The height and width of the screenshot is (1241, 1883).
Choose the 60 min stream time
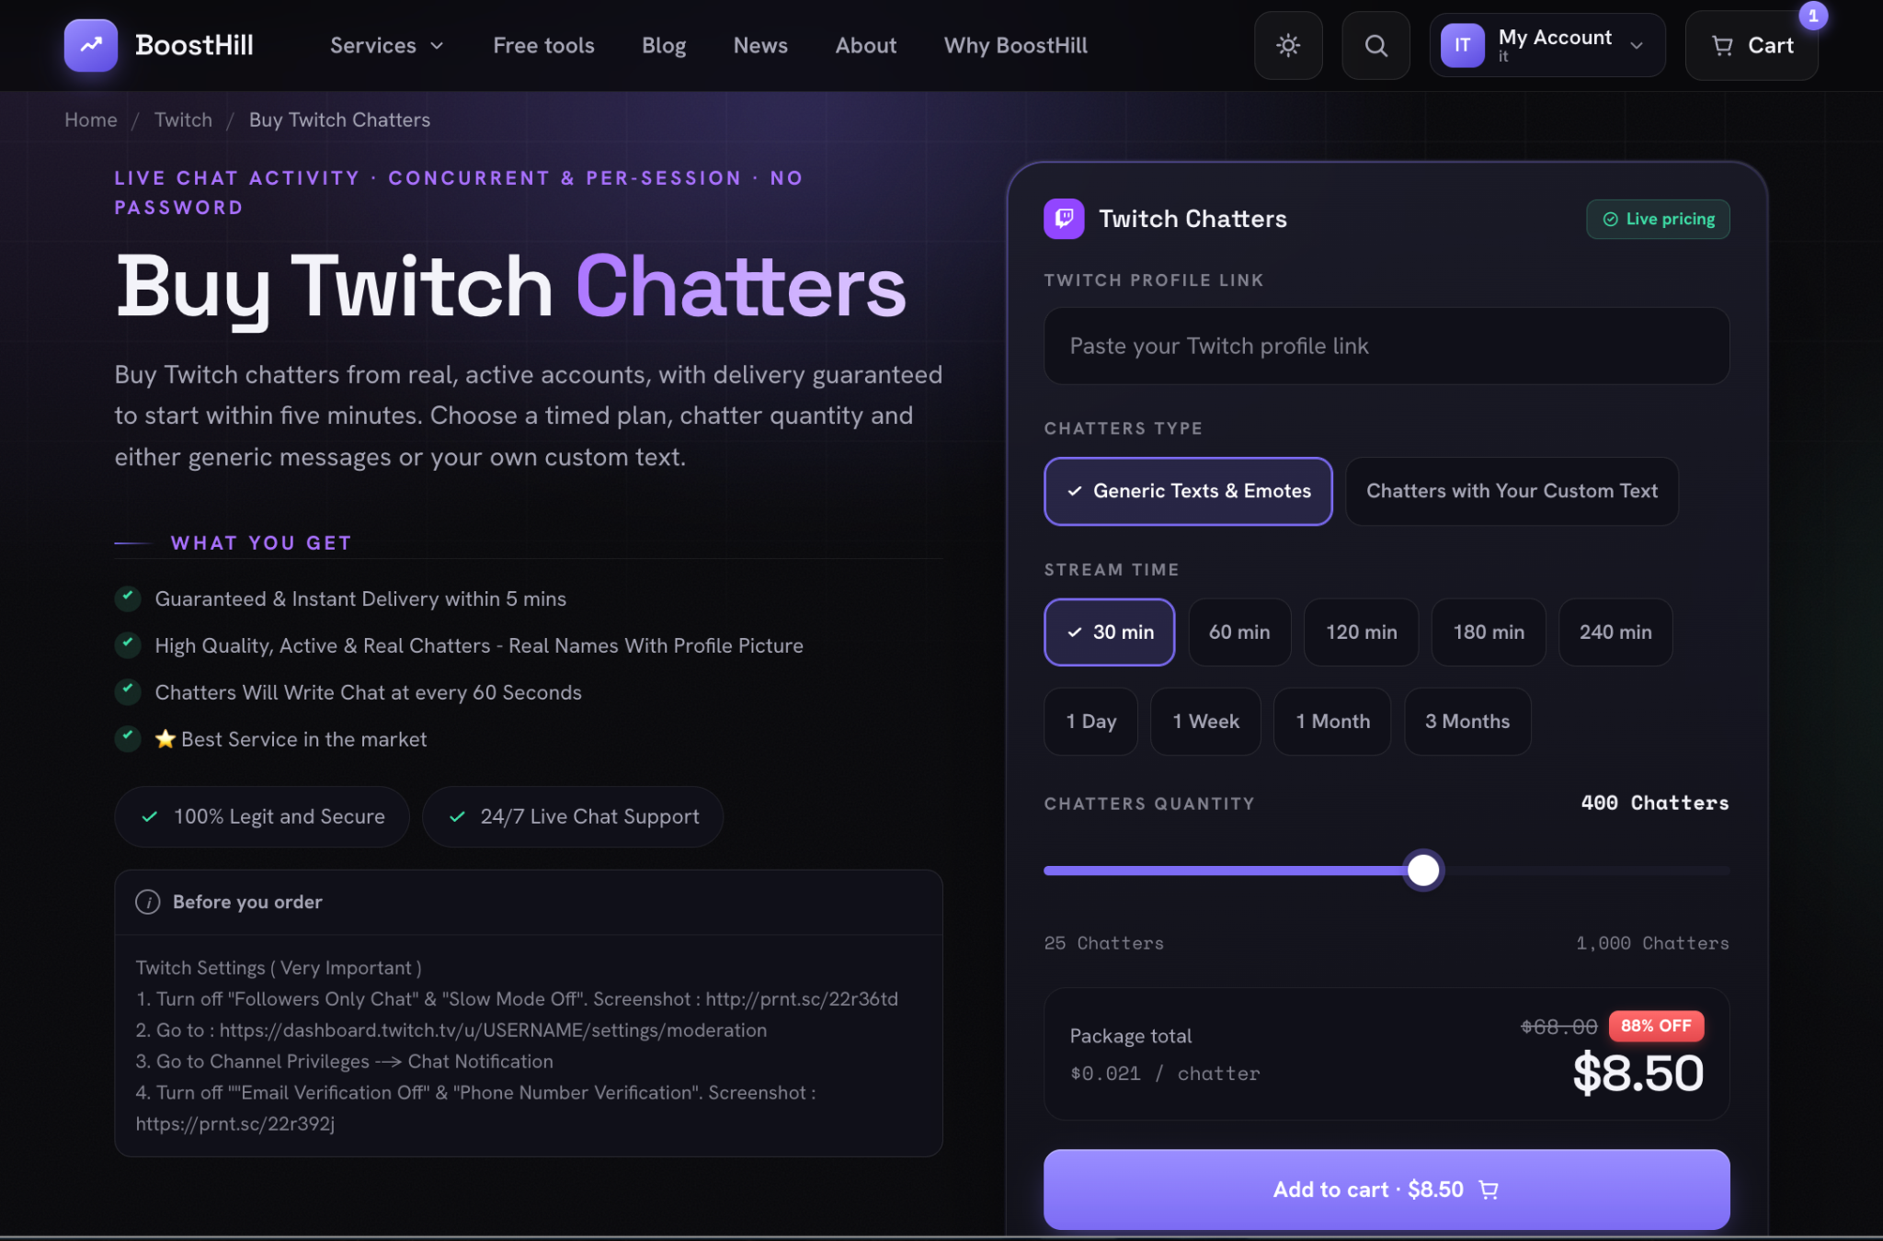coord(1239,632)
